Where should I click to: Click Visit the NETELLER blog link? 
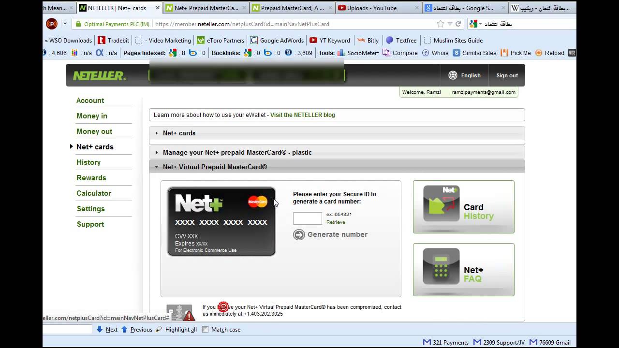point(303,115)
